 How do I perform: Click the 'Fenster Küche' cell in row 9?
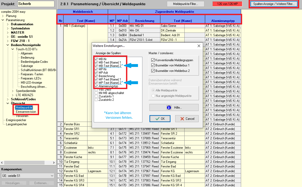[x=75, y=157]
